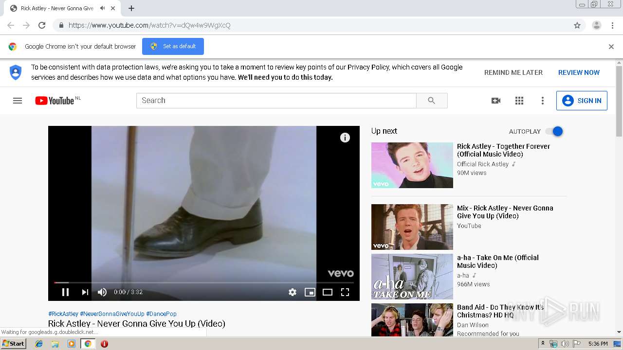Viewport: 623px width, 350px height.
Task: Dismiss default browser infobar
Action: (611, 47)
